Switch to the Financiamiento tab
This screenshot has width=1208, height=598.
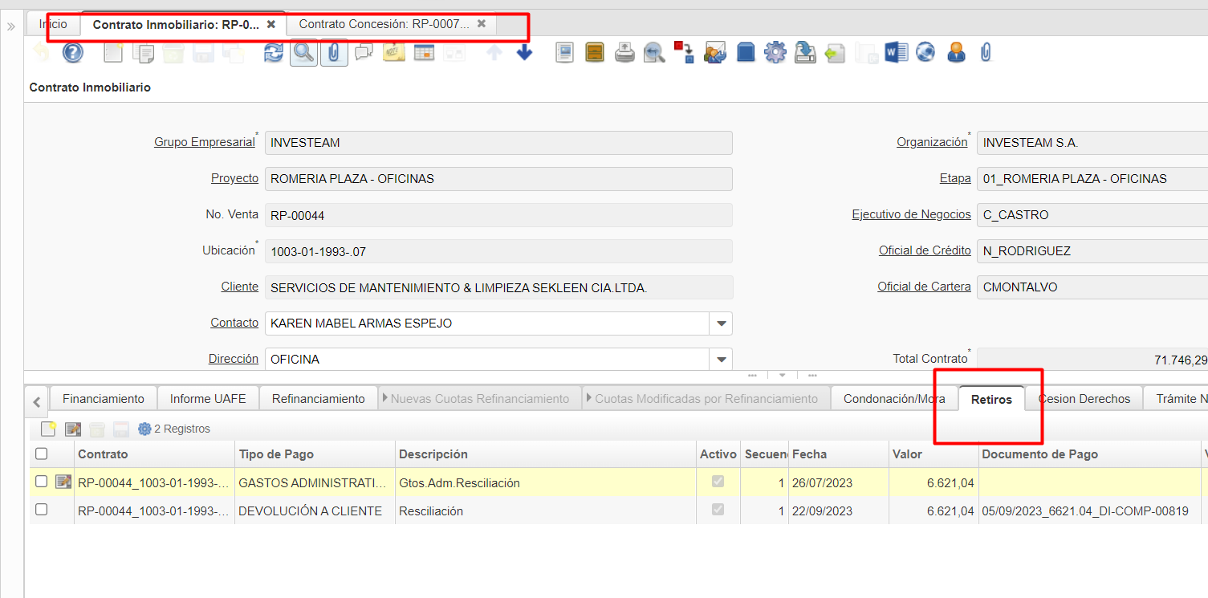104,399
